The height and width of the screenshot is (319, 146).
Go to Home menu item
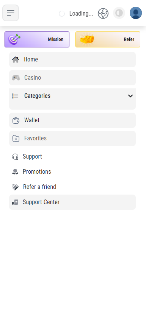tap(72, 60)
